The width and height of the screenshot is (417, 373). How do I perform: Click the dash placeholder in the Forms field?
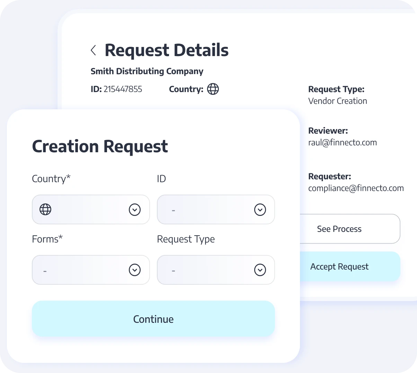[x=45, y=271]
